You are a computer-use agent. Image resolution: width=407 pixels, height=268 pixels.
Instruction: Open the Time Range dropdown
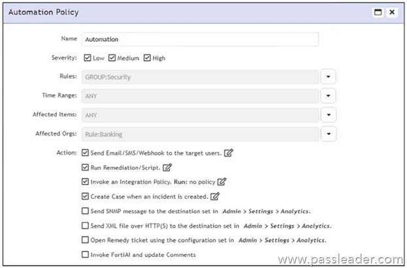[329, 96]
